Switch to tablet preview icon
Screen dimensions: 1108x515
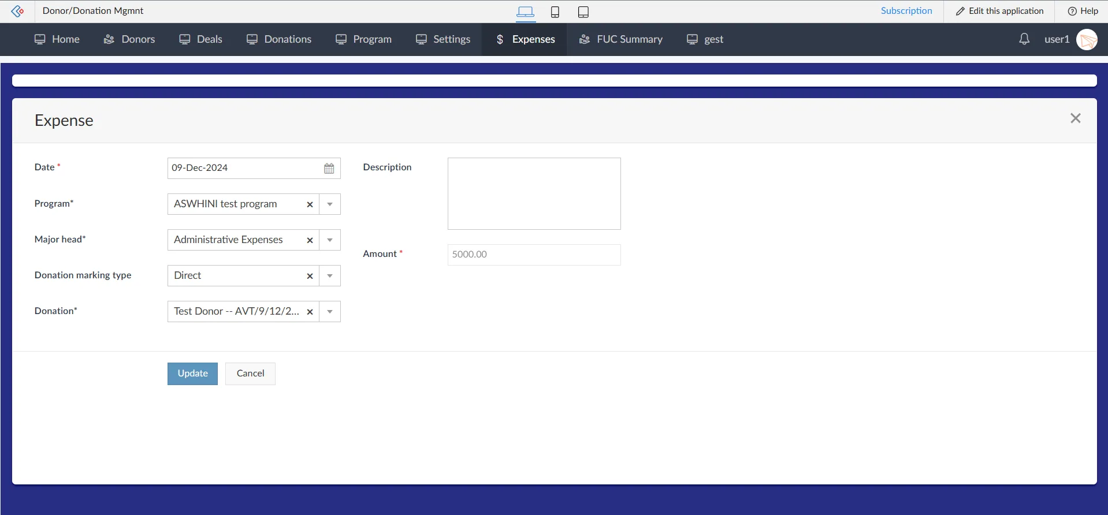583,12
